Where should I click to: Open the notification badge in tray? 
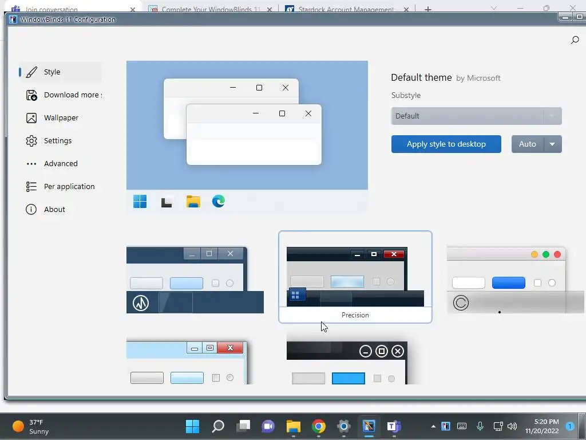pyautogui.click(x=569, y=426)
